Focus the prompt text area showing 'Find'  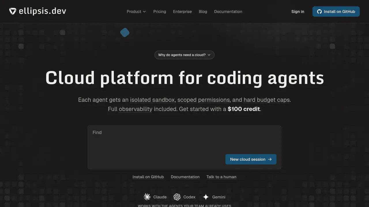[184, 147]
